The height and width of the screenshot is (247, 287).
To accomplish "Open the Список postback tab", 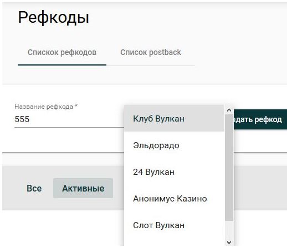I will coord(151,52).
